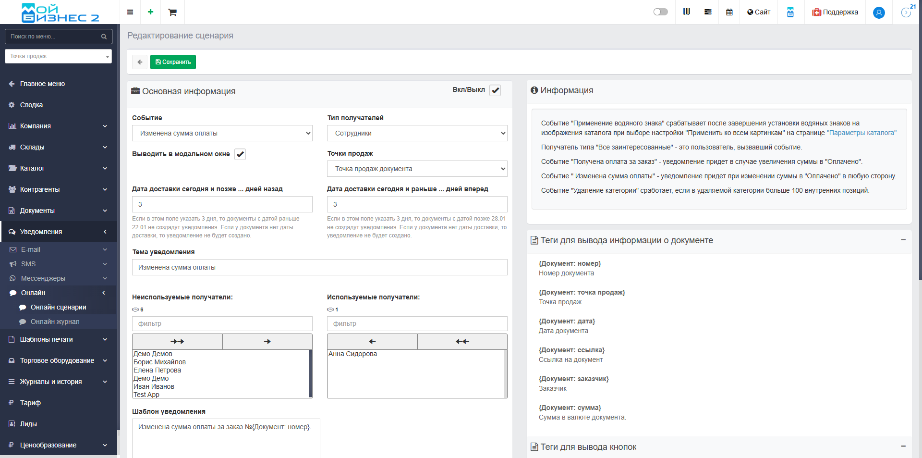This screenshot has height=458, width=922.
Task: Open the Тип получателей dropdown
Action: click(x=417, y=133)
